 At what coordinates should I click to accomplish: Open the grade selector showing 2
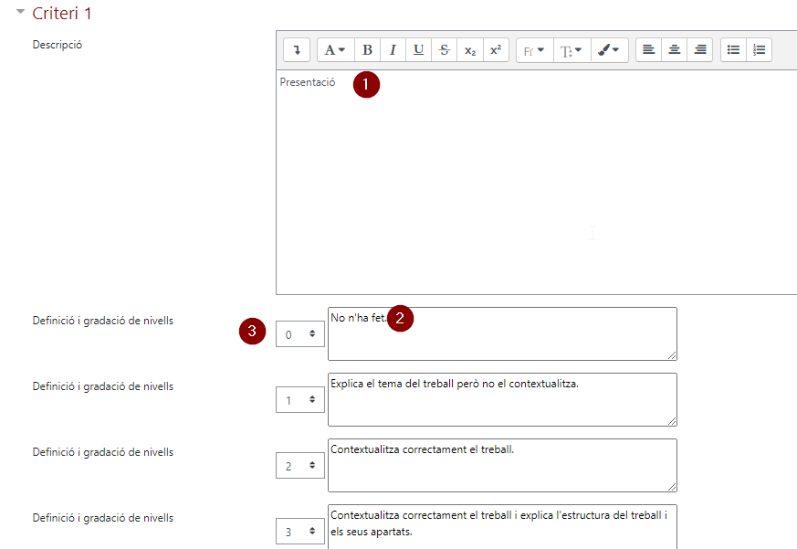coord(299,466)
